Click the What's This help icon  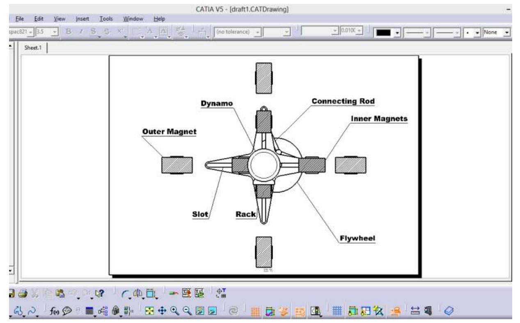[99, 293]
